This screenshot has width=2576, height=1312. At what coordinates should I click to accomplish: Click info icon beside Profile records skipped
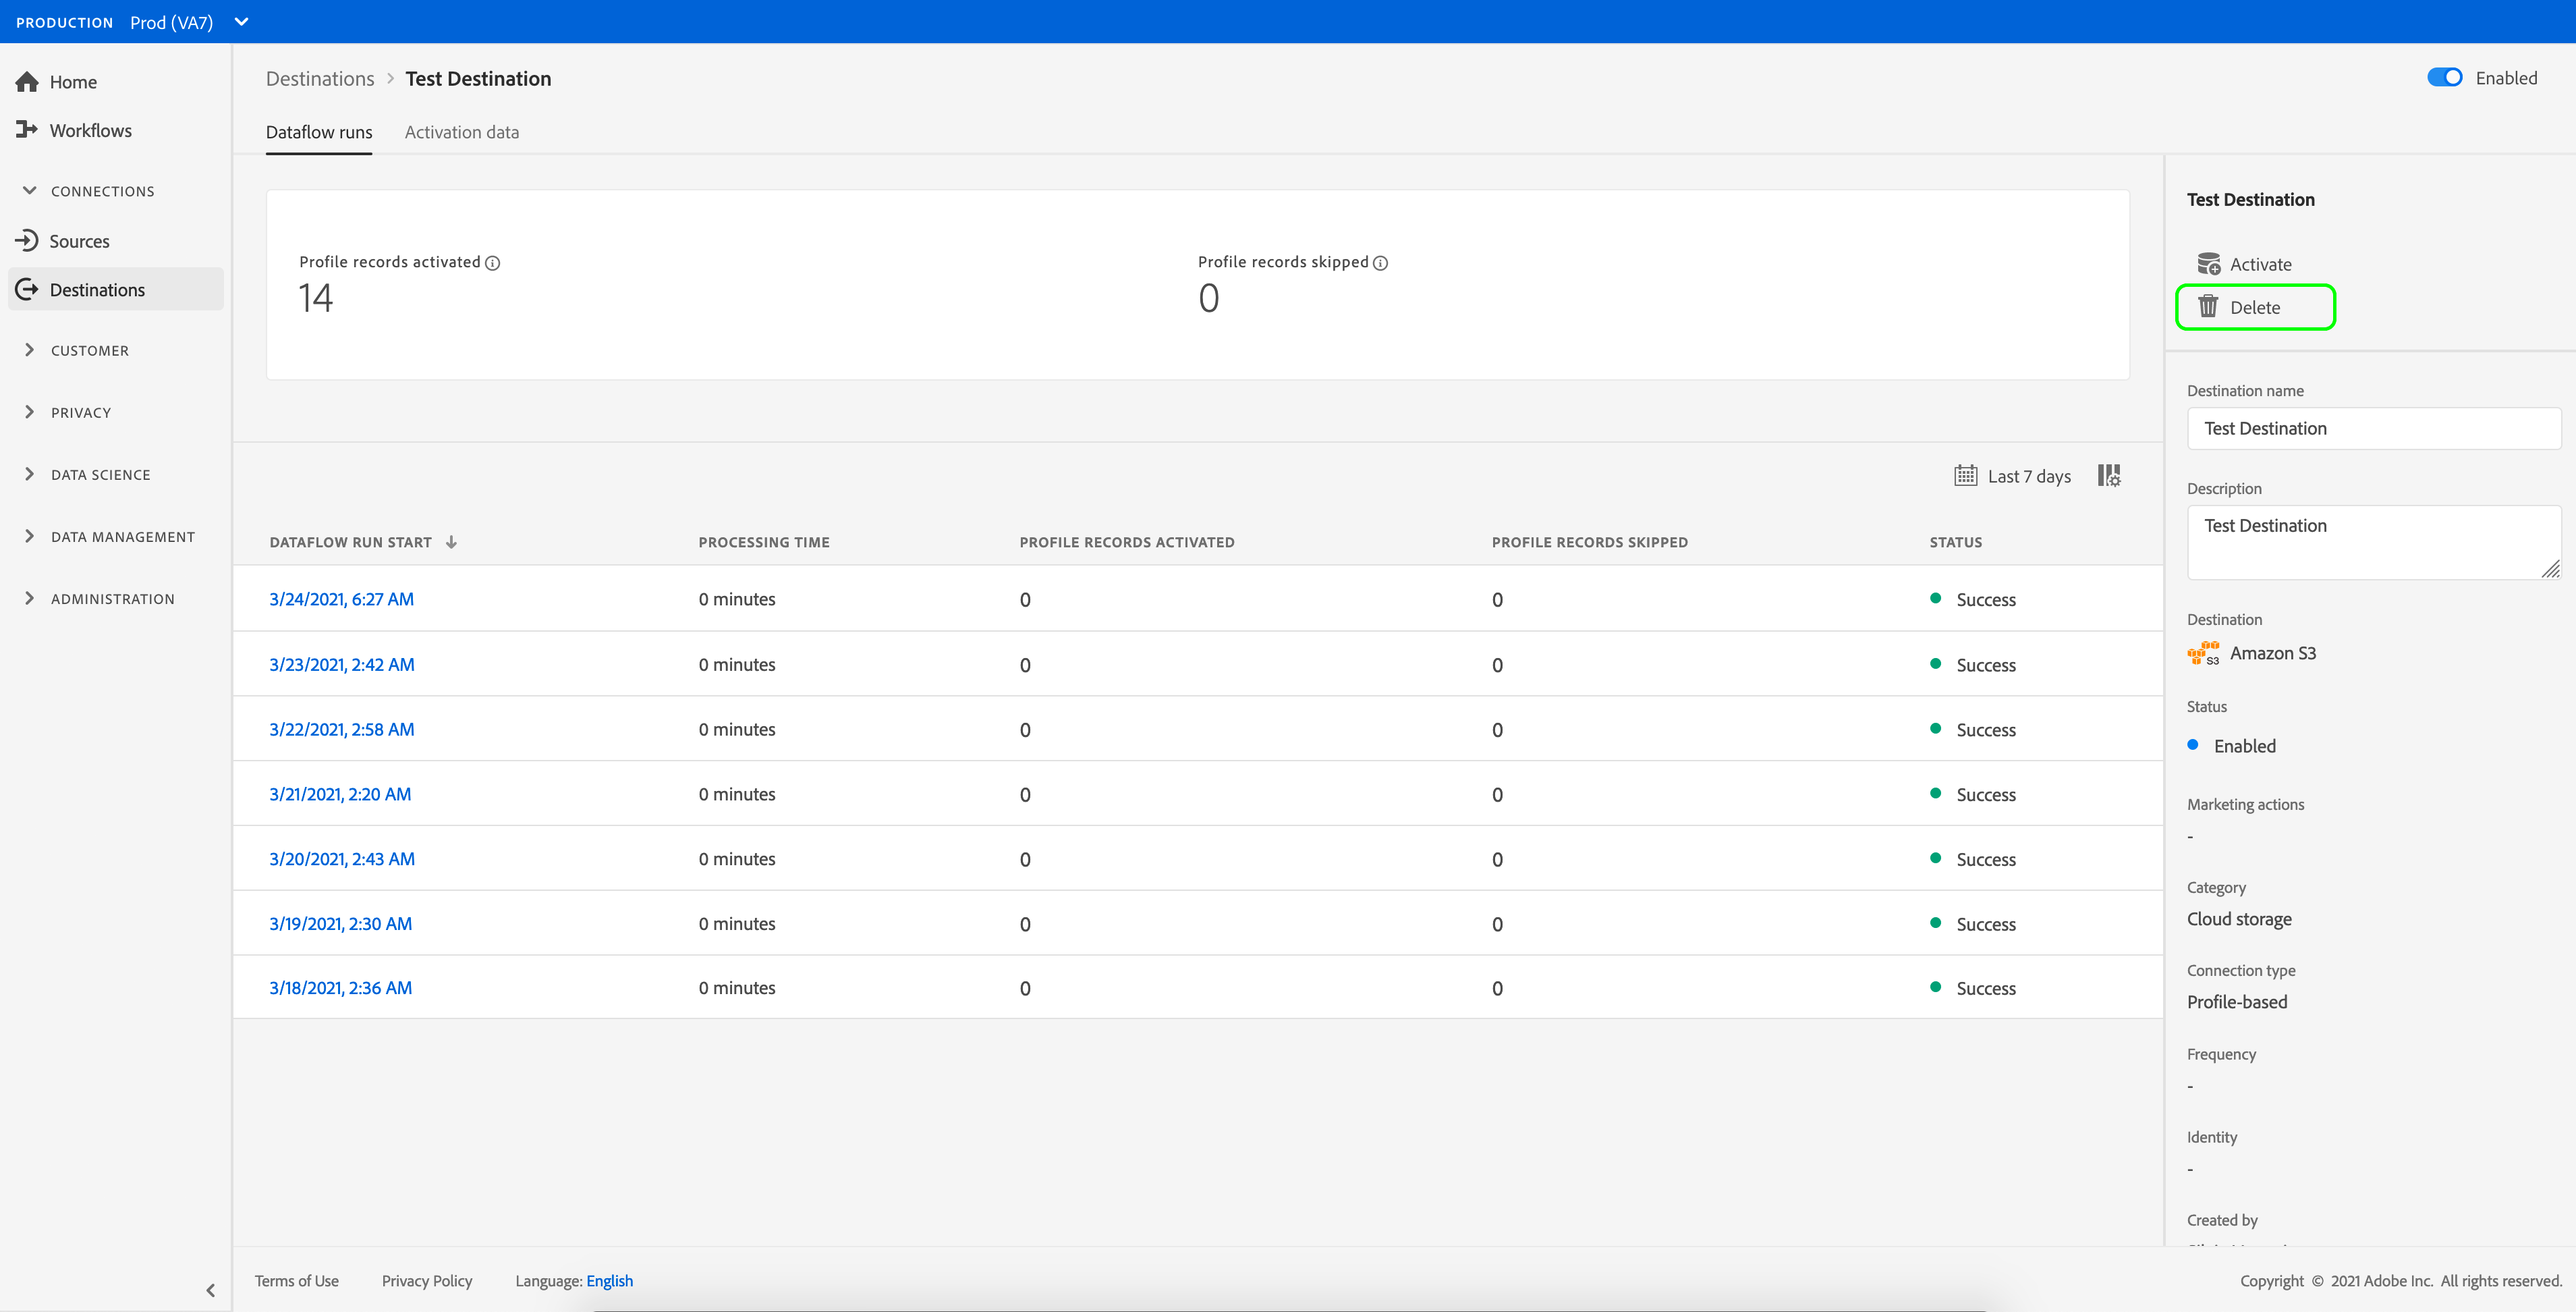click(x=1380, y=263)
